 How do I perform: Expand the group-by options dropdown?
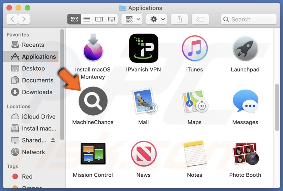132,19
